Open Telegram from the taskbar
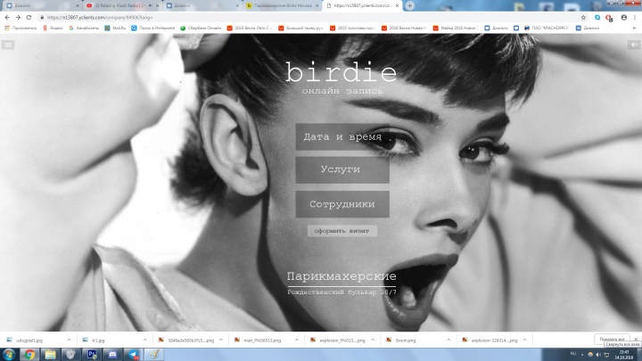The height and width of the screenshot is (361, 642). [134, 355]
